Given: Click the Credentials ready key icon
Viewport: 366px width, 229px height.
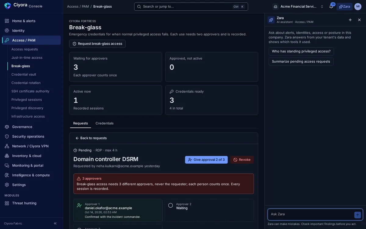Looking at the screenshot, I should tap(172, 92).
